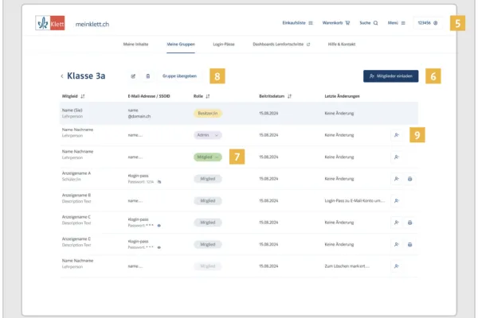Expand the Admin role dropdown
The image size is (478, 318).
click(208, 135)
